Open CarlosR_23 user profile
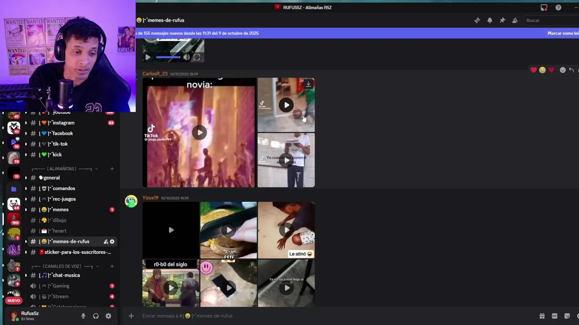This screenshot has width=579, height=325. coord(155,74)
